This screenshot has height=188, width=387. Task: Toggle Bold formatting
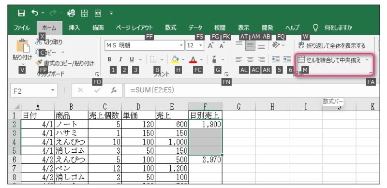[109, 59]
